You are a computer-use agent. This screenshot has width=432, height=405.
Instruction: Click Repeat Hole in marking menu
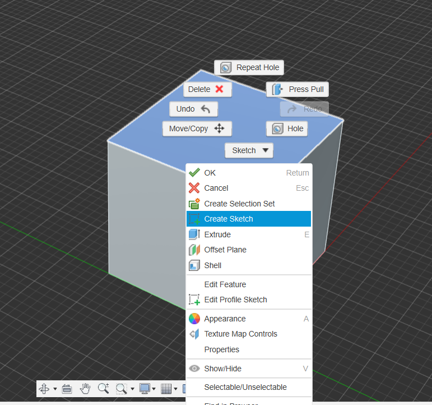pos(249,67)
